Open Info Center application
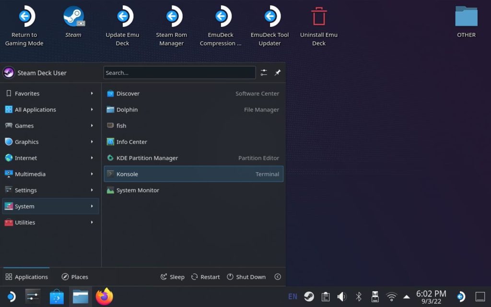 194,142
